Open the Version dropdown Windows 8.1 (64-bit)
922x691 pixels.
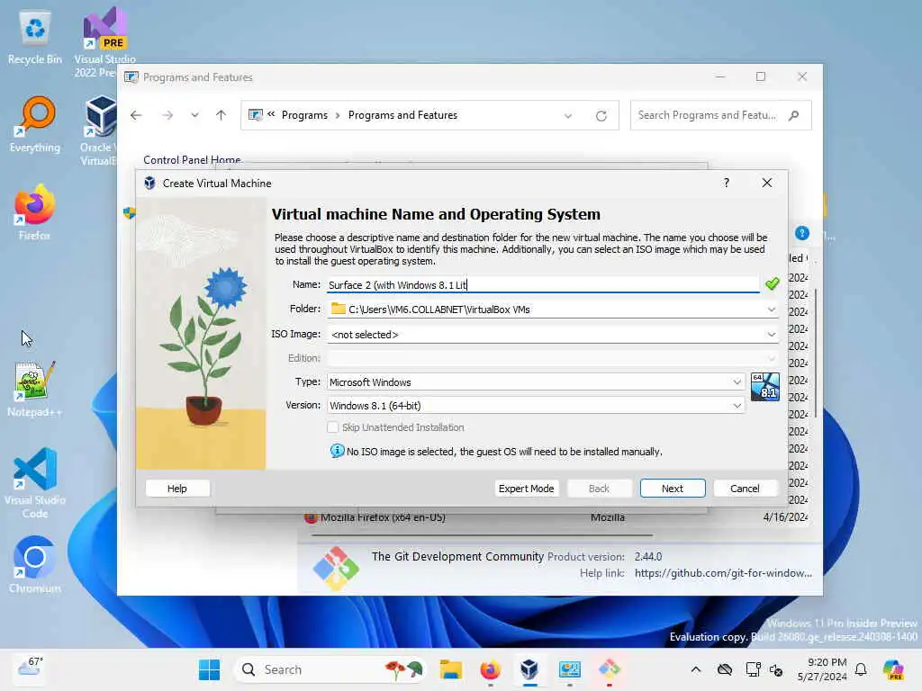tap(536, 406)
